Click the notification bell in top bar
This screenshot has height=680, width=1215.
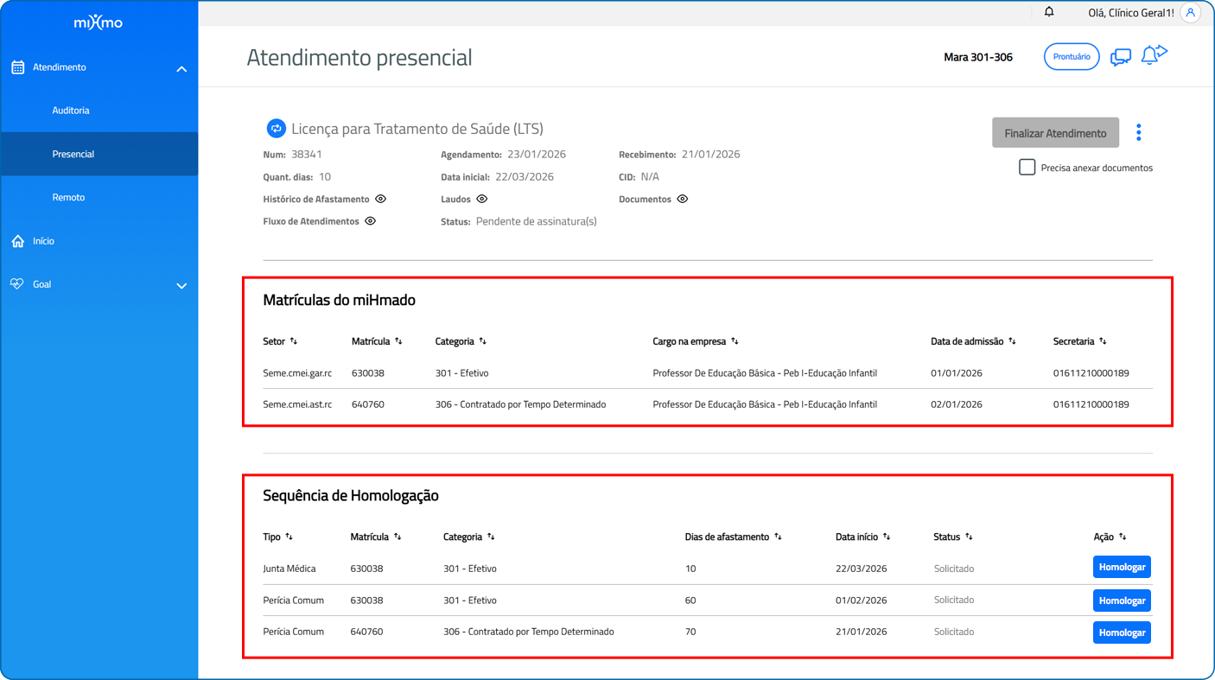point(1049,12)
